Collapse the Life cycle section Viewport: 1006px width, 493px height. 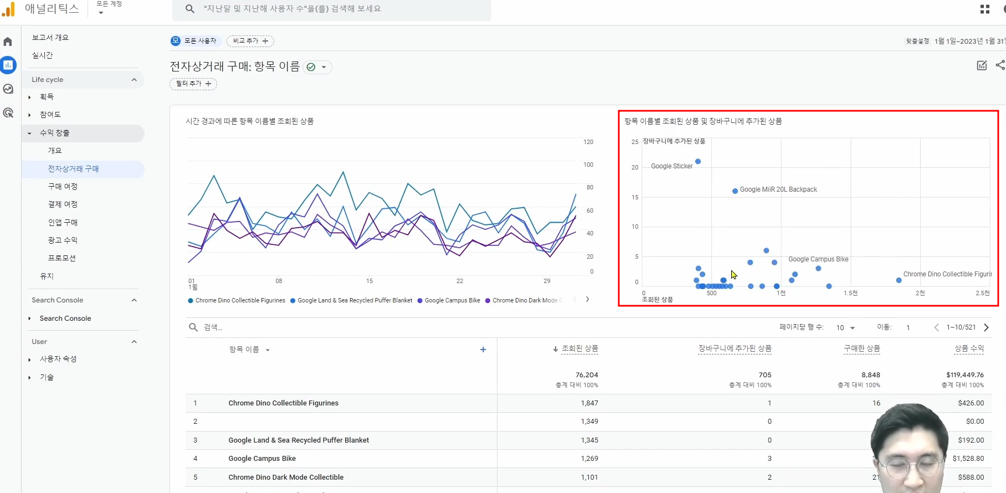83,80
